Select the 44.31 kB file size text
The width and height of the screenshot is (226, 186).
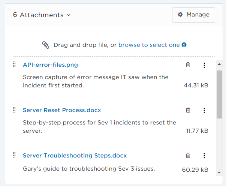[196, 85]
